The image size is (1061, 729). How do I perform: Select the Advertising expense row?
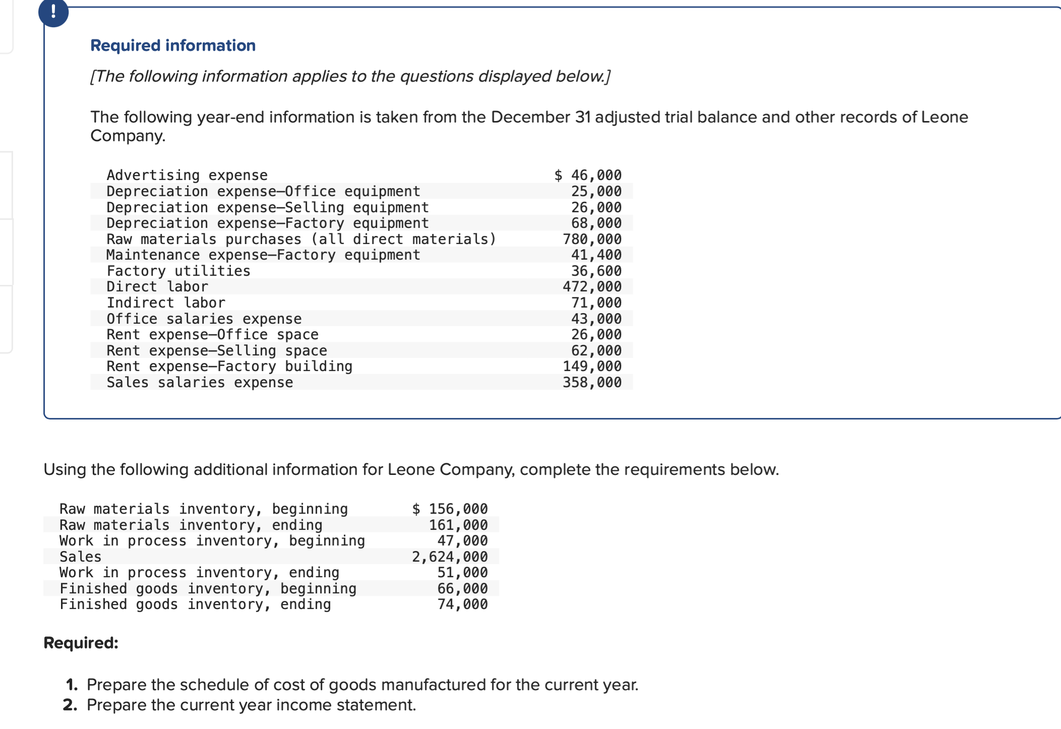(187, 175)
